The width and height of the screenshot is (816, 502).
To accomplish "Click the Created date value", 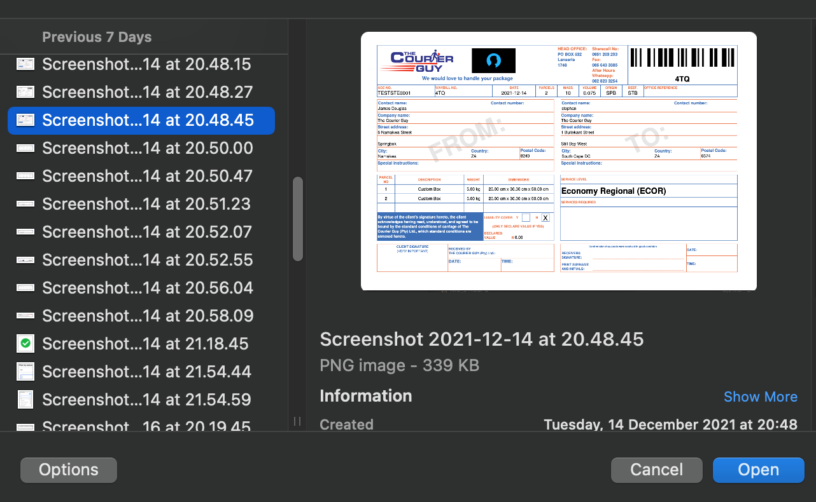I will tap(670, 424).
